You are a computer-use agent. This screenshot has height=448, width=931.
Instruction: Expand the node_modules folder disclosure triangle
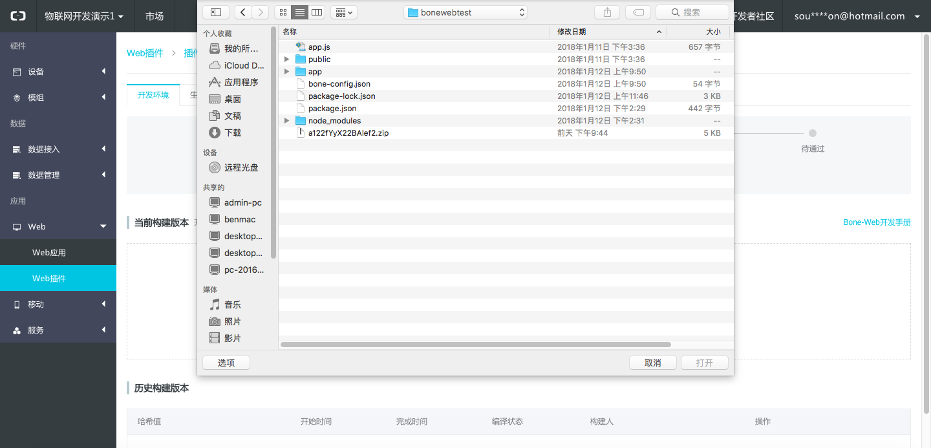click(287, 121)
